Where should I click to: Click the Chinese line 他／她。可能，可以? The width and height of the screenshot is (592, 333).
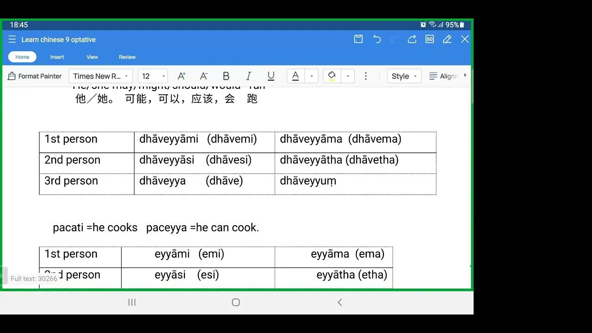(166, 99)
